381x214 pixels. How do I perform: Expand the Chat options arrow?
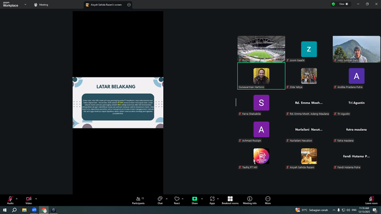pos(167,199)
